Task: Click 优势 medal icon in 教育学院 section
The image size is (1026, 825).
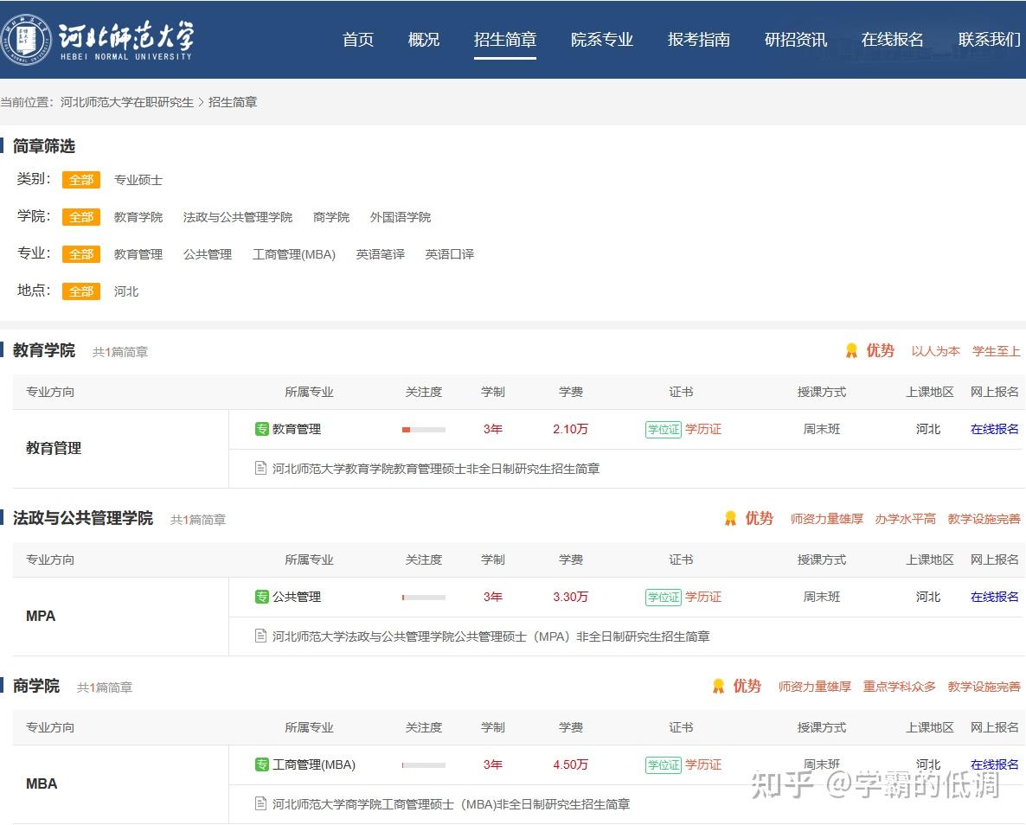Action: (851, 351)
